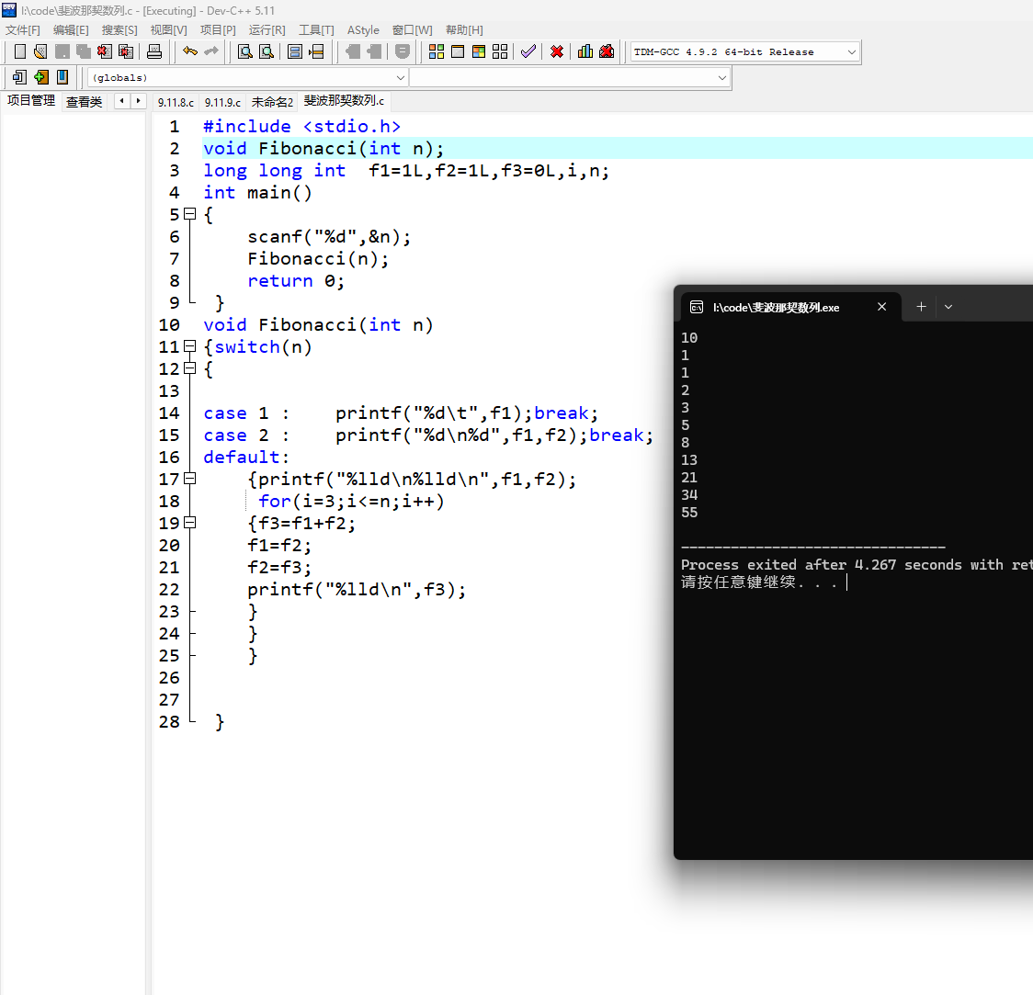Click the Print icon
Screen dimensions: 1033x995
154,51
